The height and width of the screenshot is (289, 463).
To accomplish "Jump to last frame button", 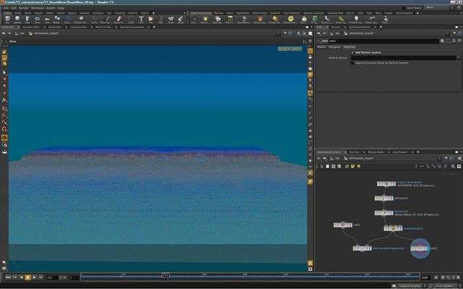I will pos(41,278).
